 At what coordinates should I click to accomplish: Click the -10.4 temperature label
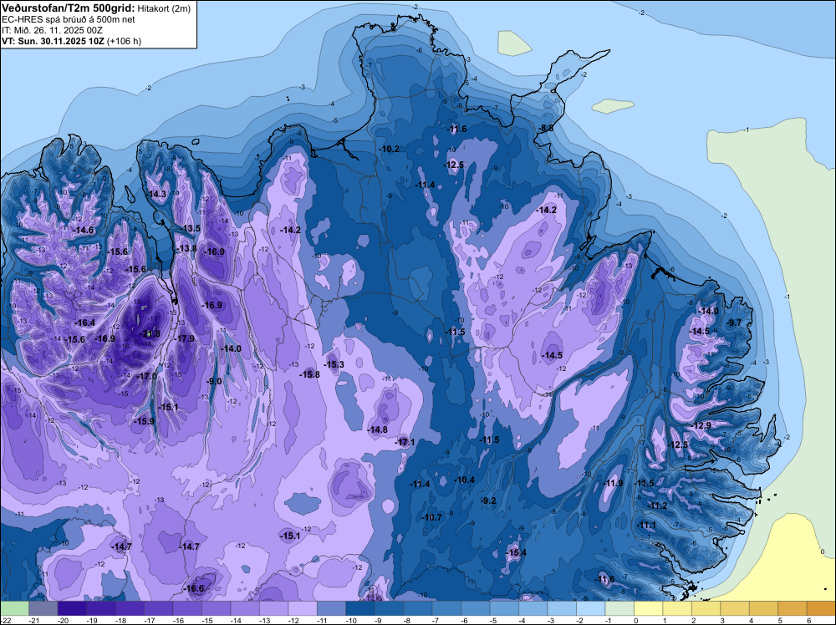(464, 480)
